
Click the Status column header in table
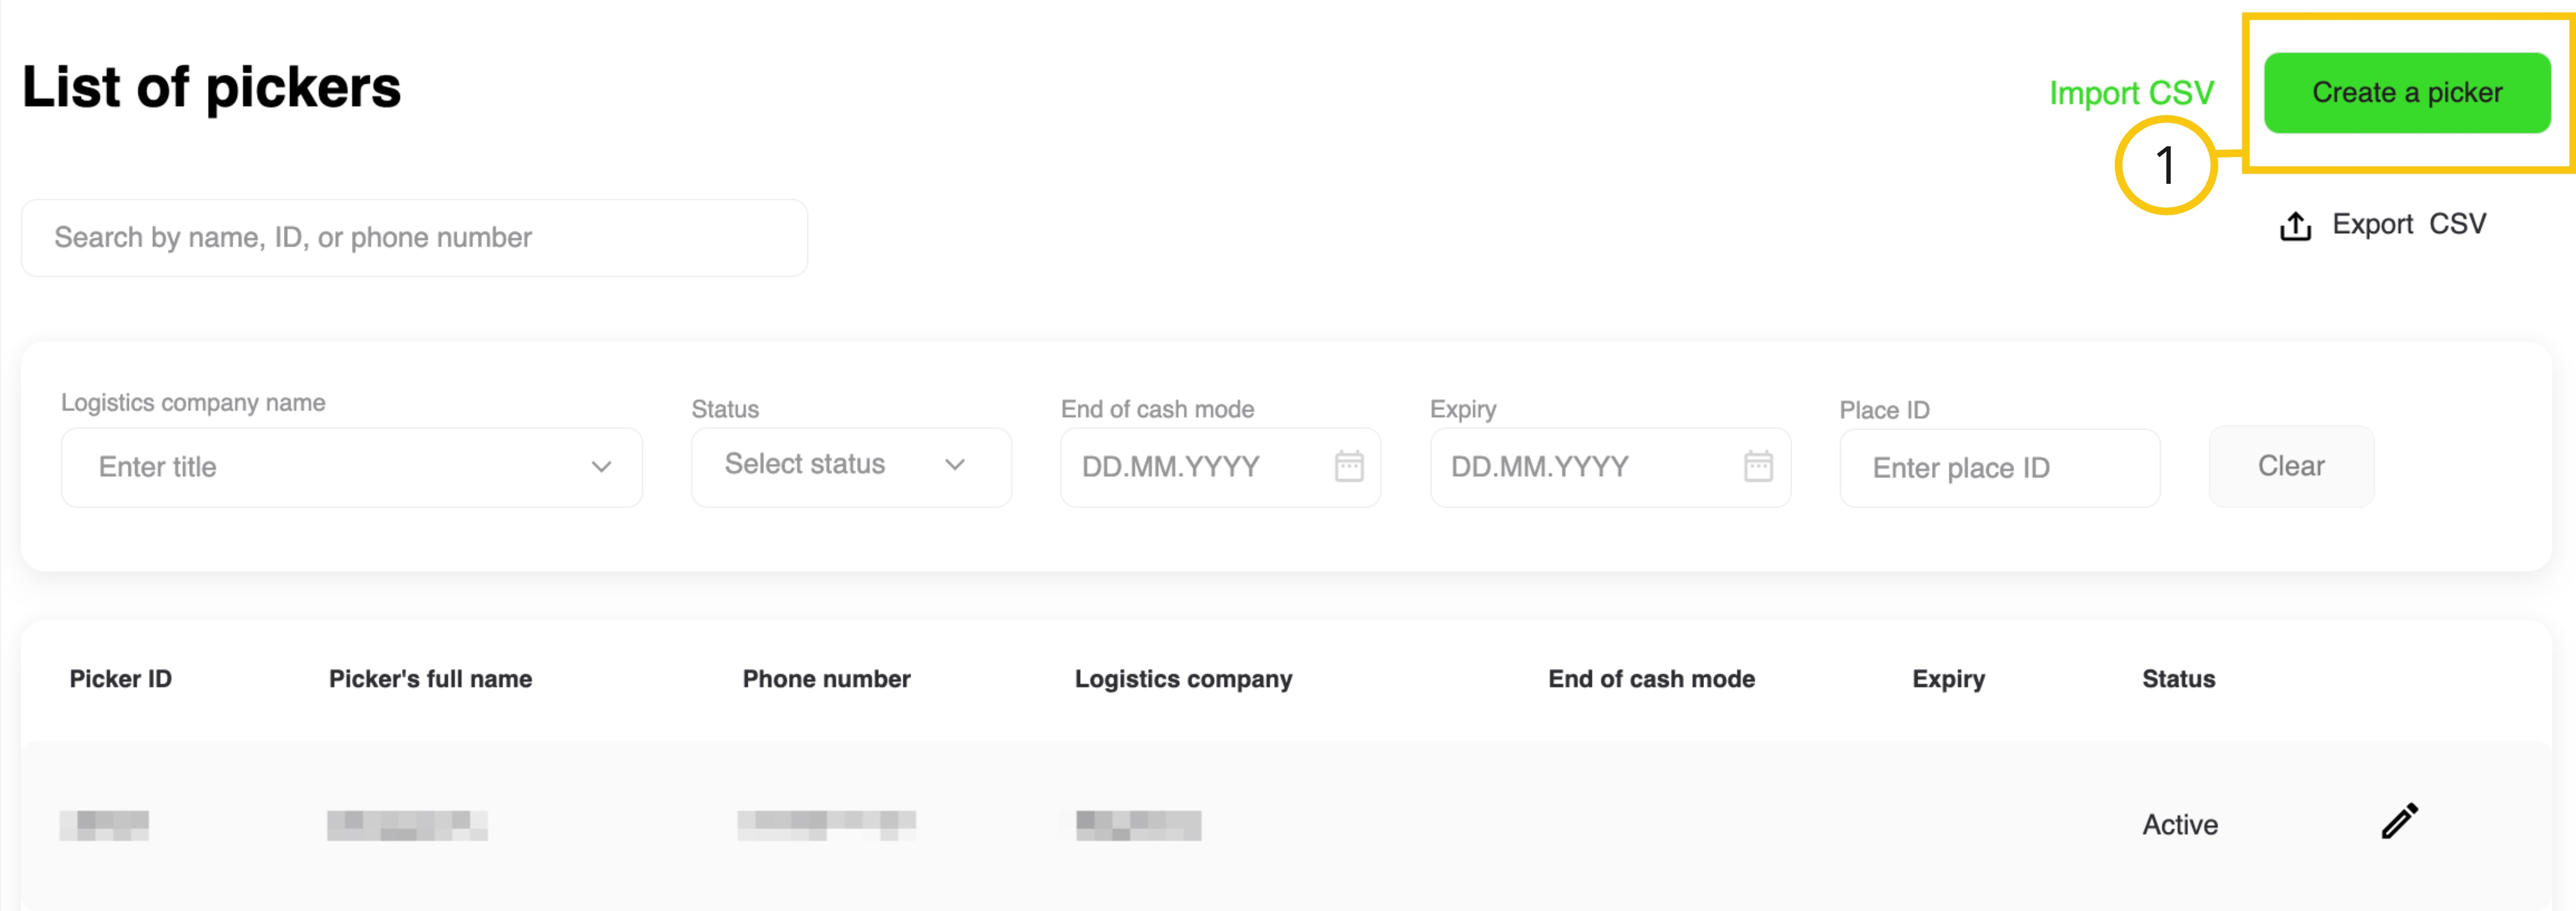(x=2178, y=679)
